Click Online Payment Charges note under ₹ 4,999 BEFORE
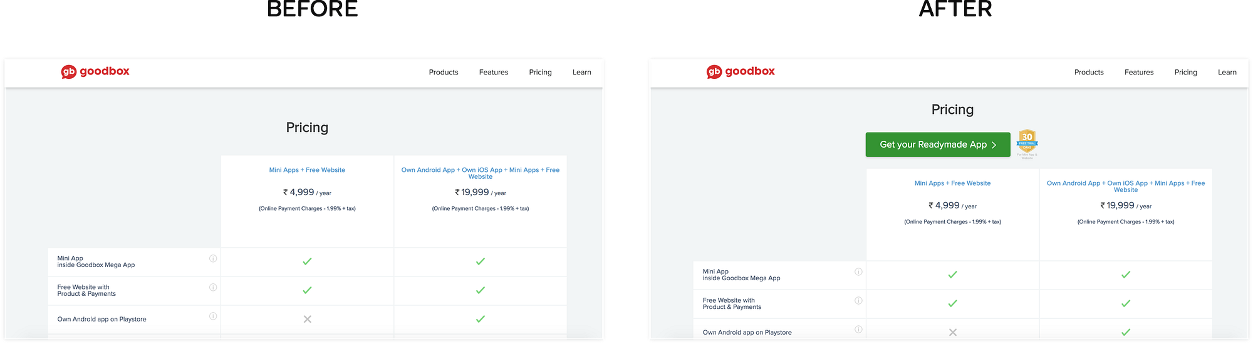This screenshot has height=344, width=1253. 307,209
